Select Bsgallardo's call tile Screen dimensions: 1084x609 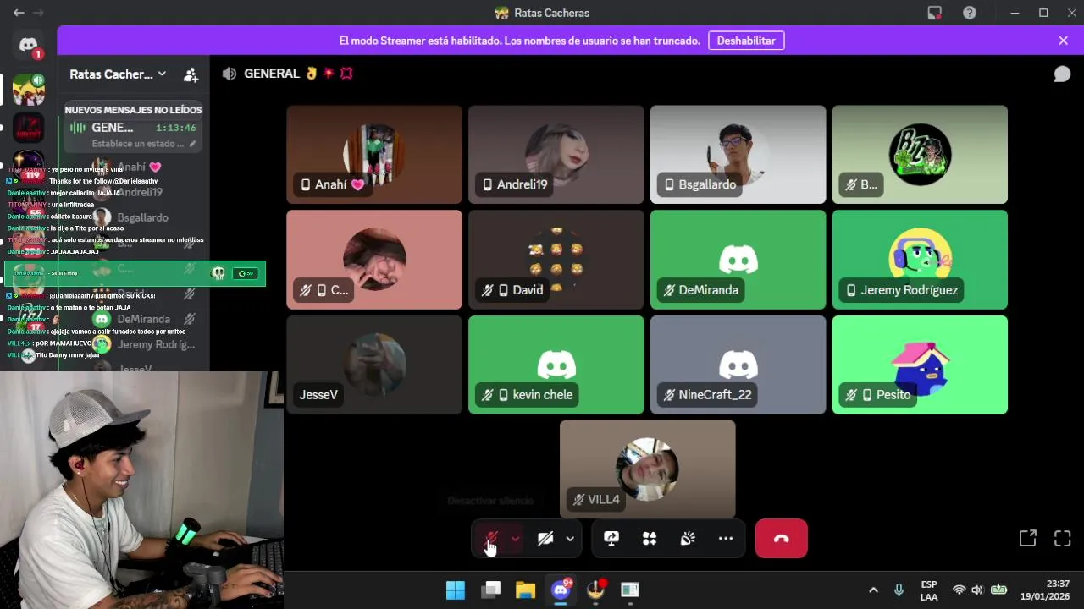click(x=738, y=154)
